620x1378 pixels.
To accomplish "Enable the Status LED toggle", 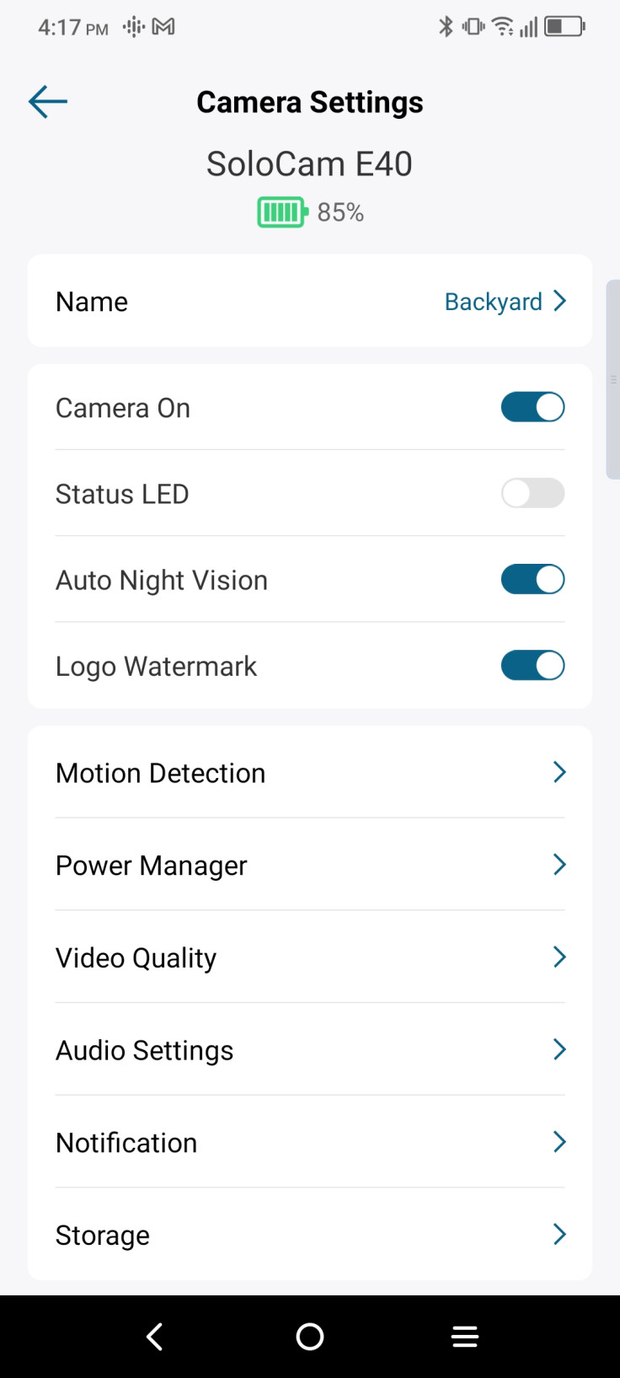I will (532, 493).
